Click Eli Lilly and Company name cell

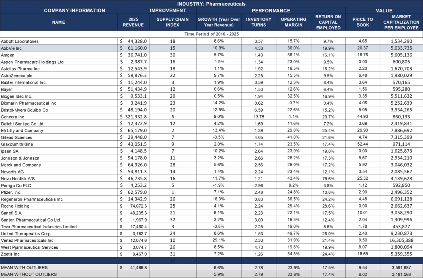coord(59,130)
